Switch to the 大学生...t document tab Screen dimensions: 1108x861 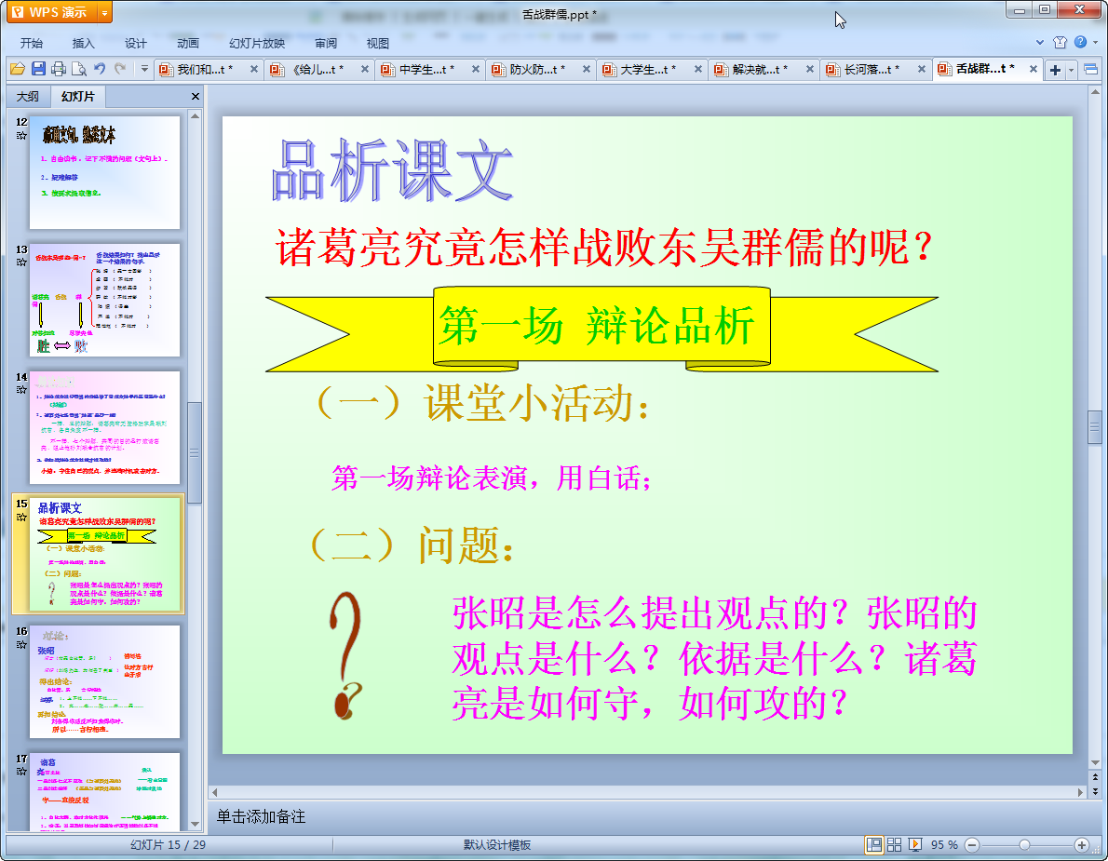point(646,69)
